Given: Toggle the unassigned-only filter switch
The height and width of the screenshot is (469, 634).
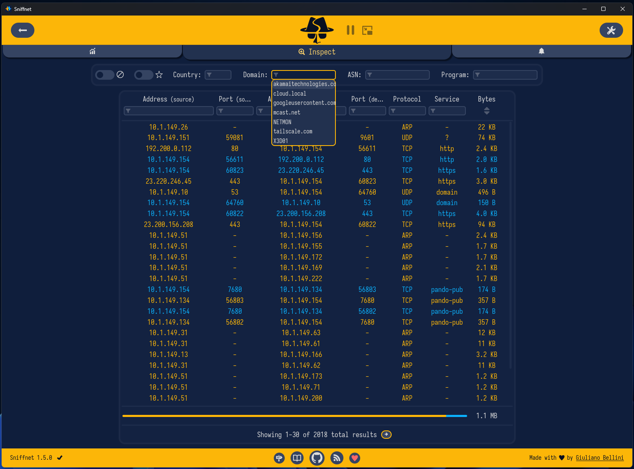Looking at the screenshot, I should [105, 75].
